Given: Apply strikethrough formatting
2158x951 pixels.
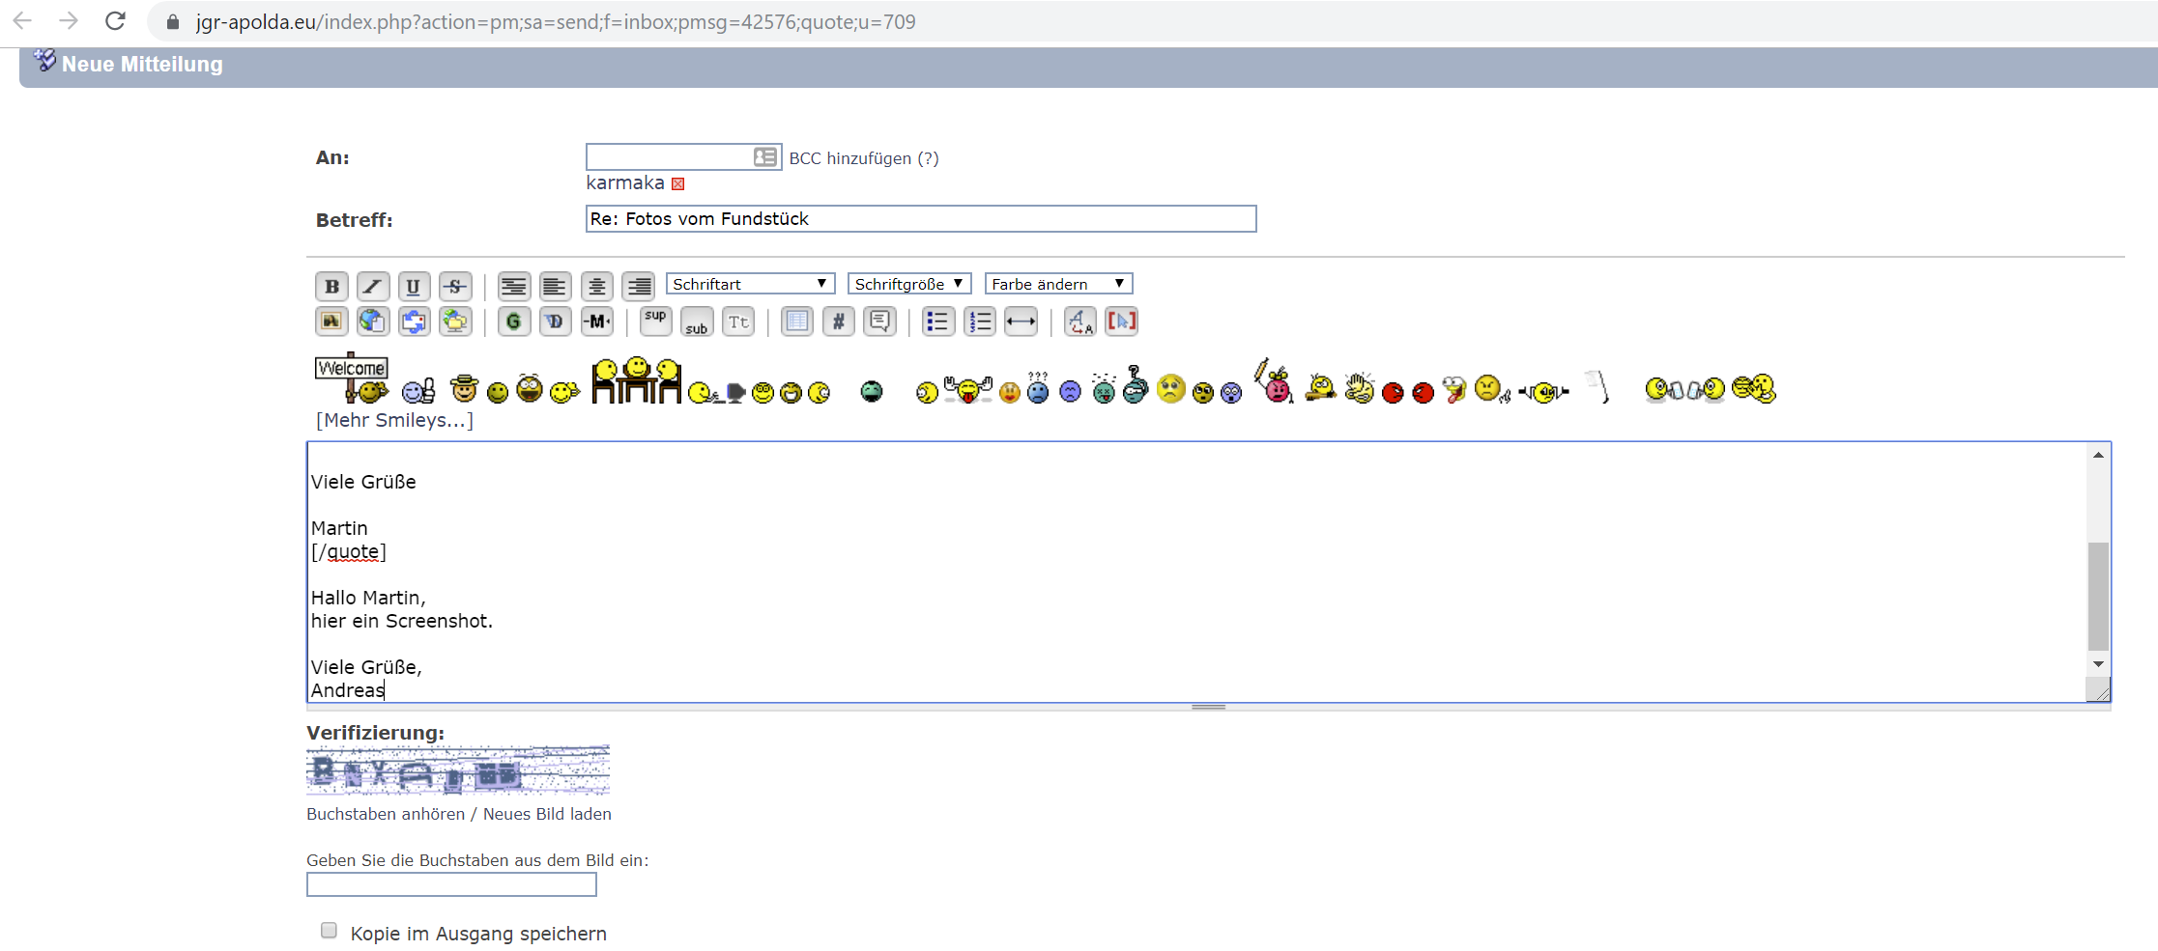Looking at the screenshot, I should 455,287.
